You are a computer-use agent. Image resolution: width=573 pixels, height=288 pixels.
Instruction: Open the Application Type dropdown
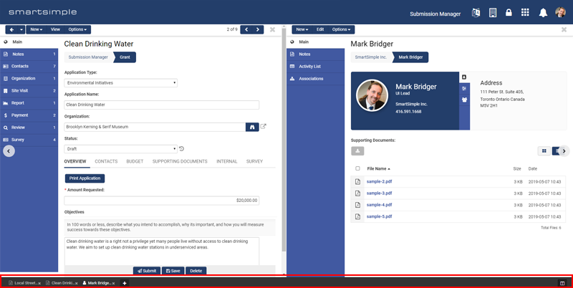click(120, 83)
